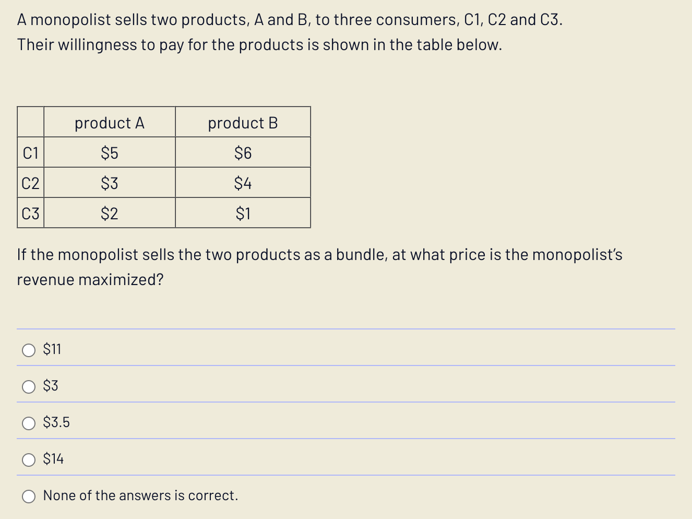
Task: Pick 'None of the answers is correct' option
Action: pos(29,496)
